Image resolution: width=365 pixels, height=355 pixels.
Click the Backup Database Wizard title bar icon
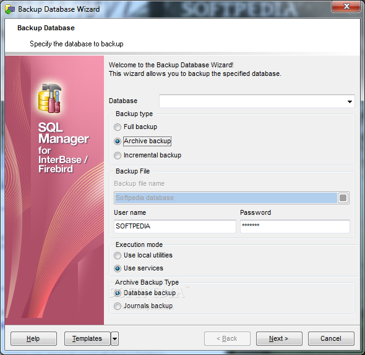click(x=10, y=9)
